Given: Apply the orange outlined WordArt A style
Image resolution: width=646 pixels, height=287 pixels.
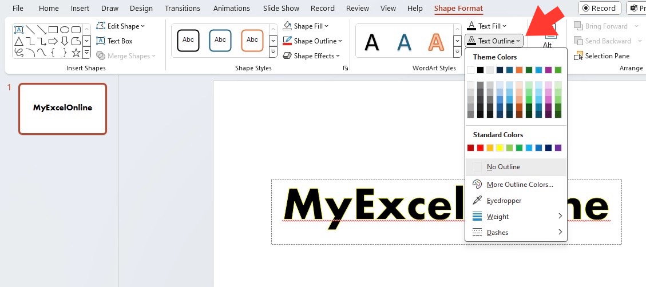Looking at the screenshot, I should (x=437, y=41).
